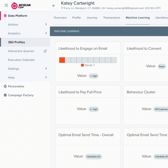Open Interactive Queries external link icon
Image resolution: width=168 pixels, height=168 pixels.
[x=45, y=51]
